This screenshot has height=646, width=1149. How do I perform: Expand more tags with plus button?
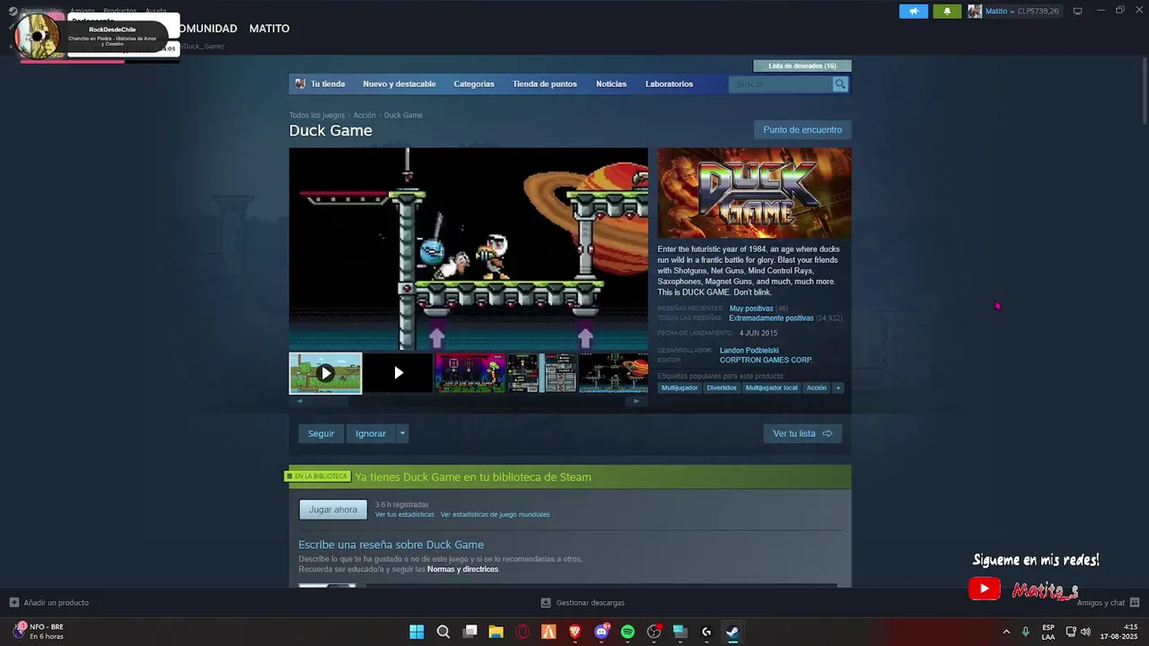(x=838, y=388)
